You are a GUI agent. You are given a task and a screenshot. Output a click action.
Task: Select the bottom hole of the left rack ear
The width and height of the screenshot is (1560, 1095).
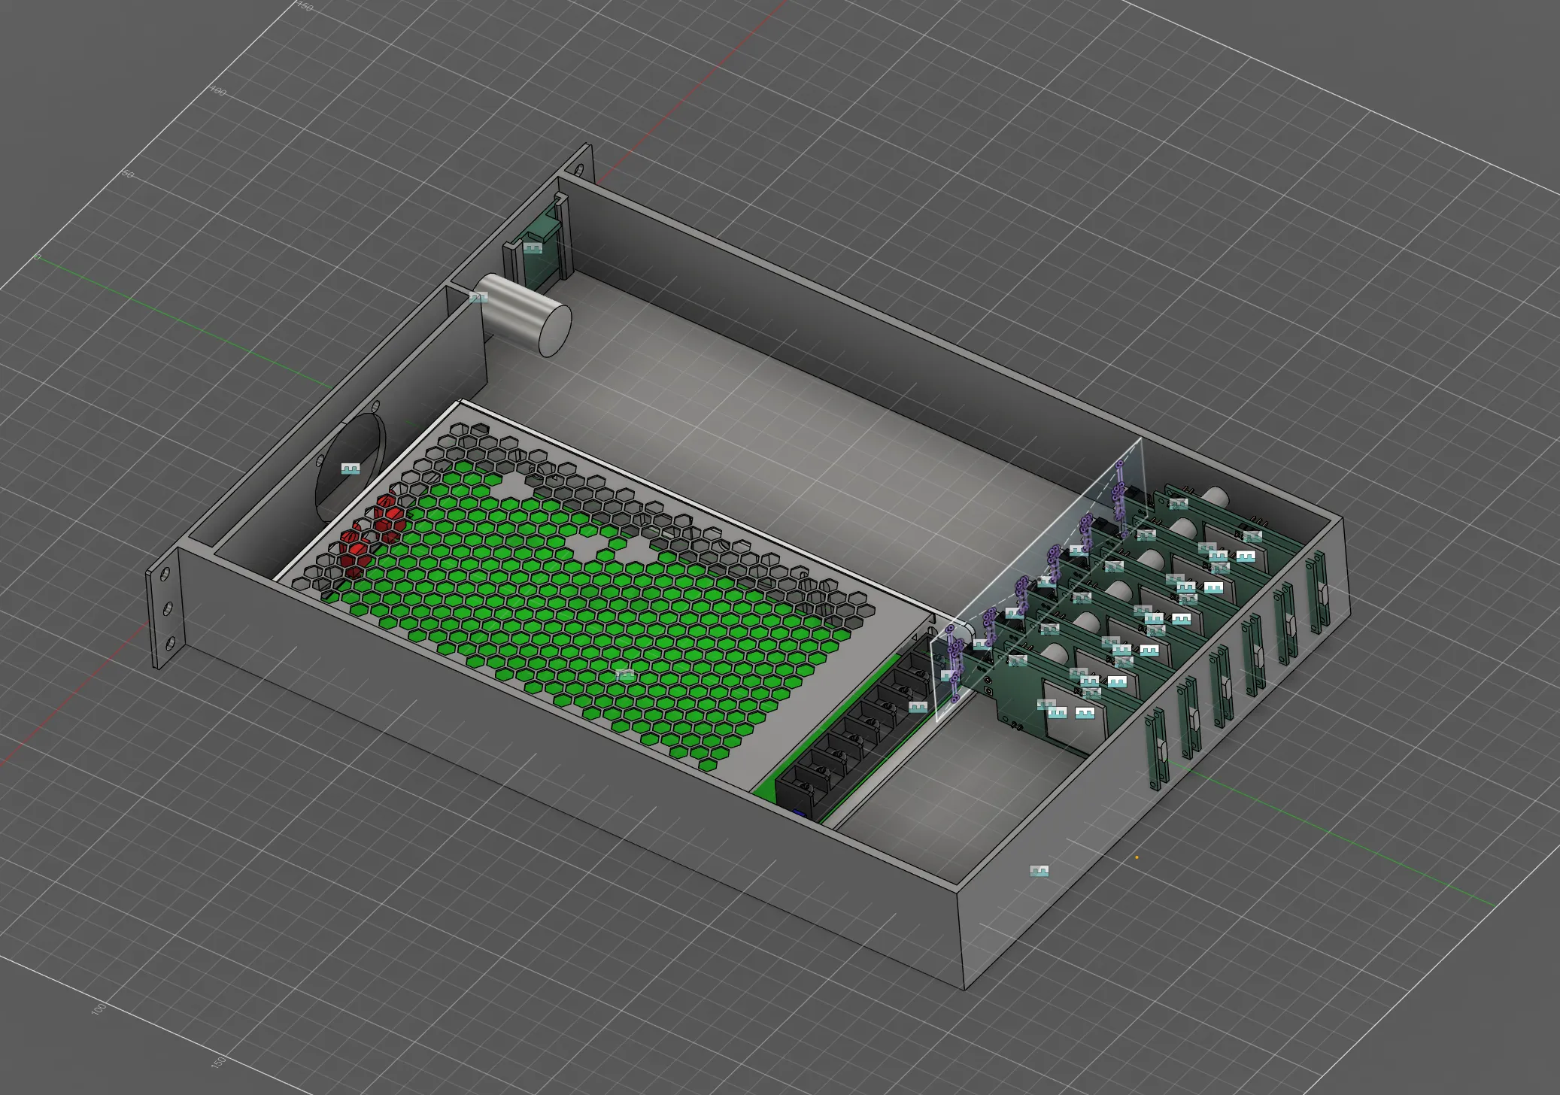[x=171, y=644]
